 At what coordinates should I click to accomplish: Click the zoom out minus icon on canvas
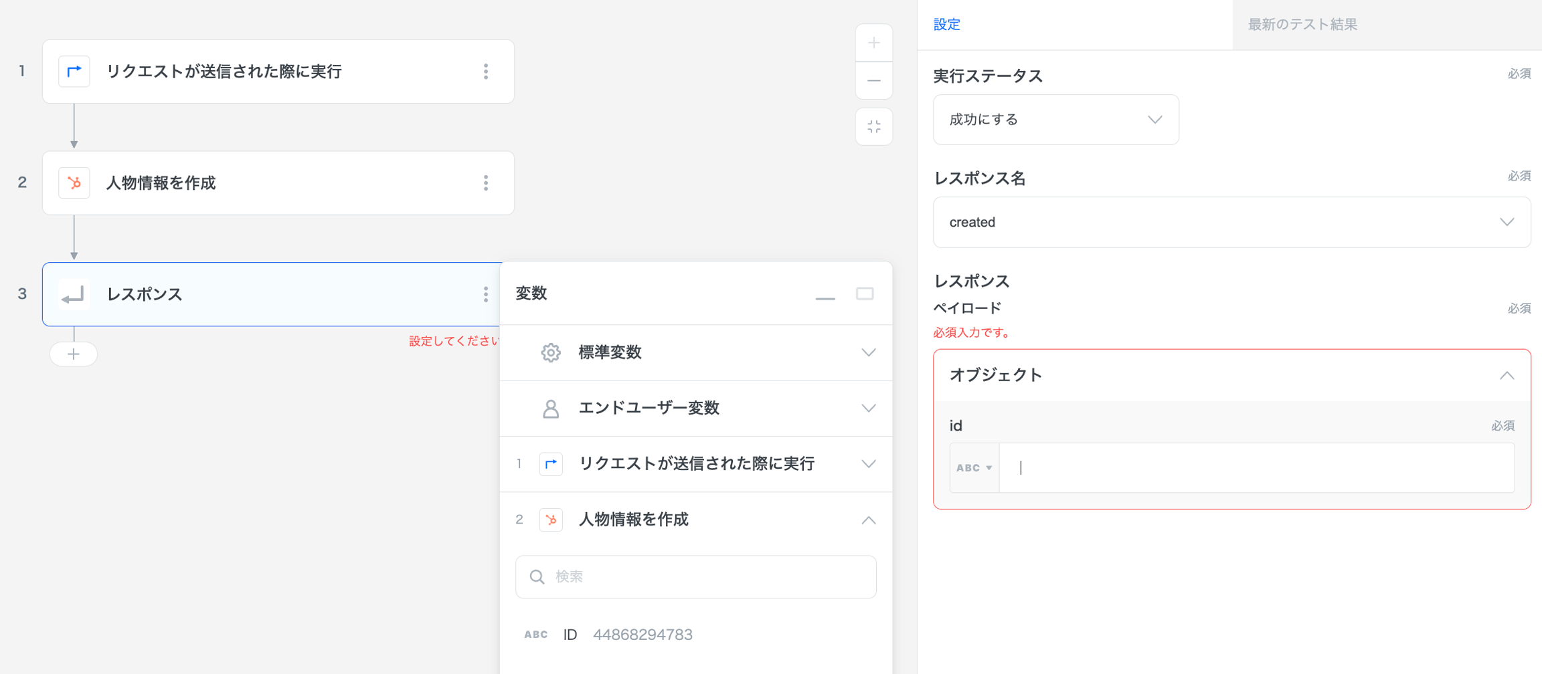pos(873,81)
